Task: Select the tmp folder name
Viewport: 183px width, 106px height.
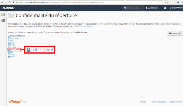Action: tap(13, 54)
